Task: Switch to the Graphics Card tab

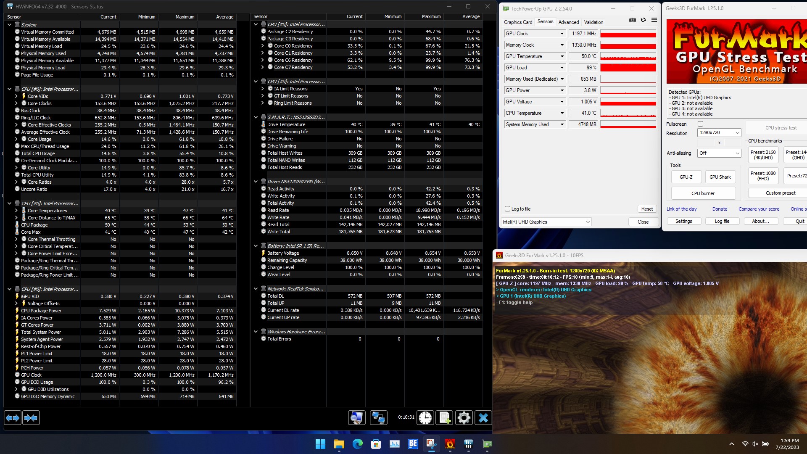Action: click(x=518, y=22)
